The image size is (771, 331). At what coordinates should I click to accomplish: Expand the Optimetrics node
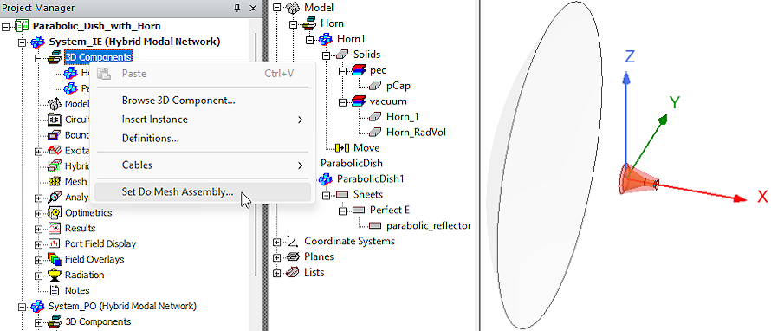click(x=38, y=213)
